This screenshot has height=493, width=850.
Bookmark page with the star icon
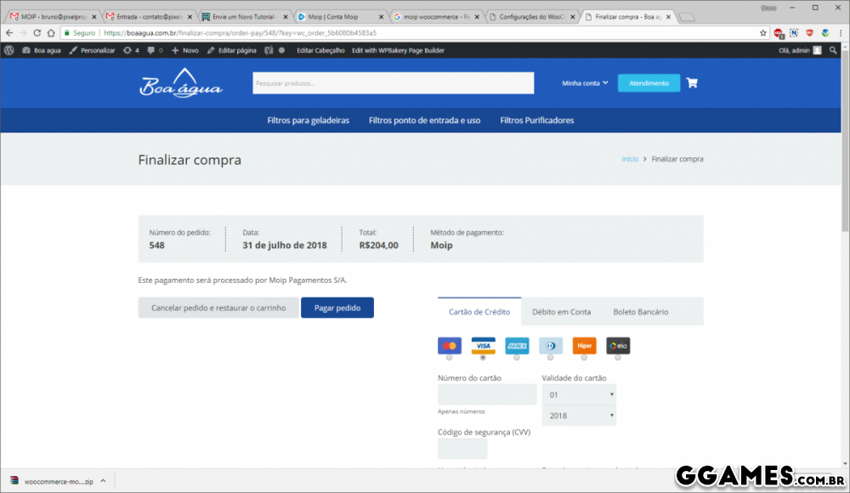762,33
